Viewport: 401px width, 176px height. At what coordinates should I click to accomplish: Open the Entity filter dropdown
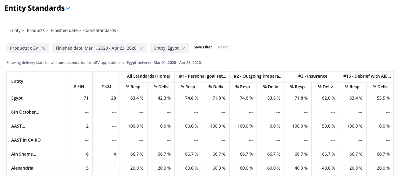[x=17, y=30]
